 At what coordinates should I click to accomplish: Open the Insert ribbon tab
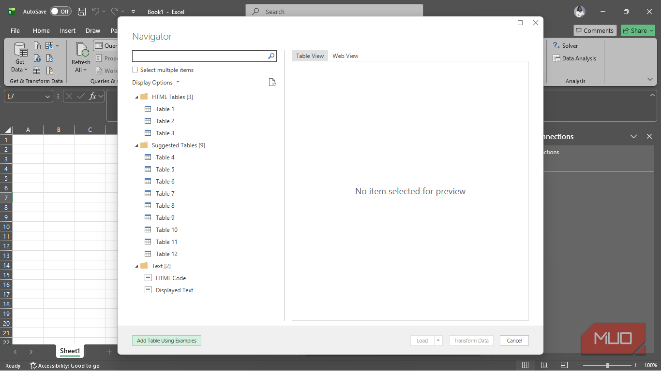click(x=68, y=30)
